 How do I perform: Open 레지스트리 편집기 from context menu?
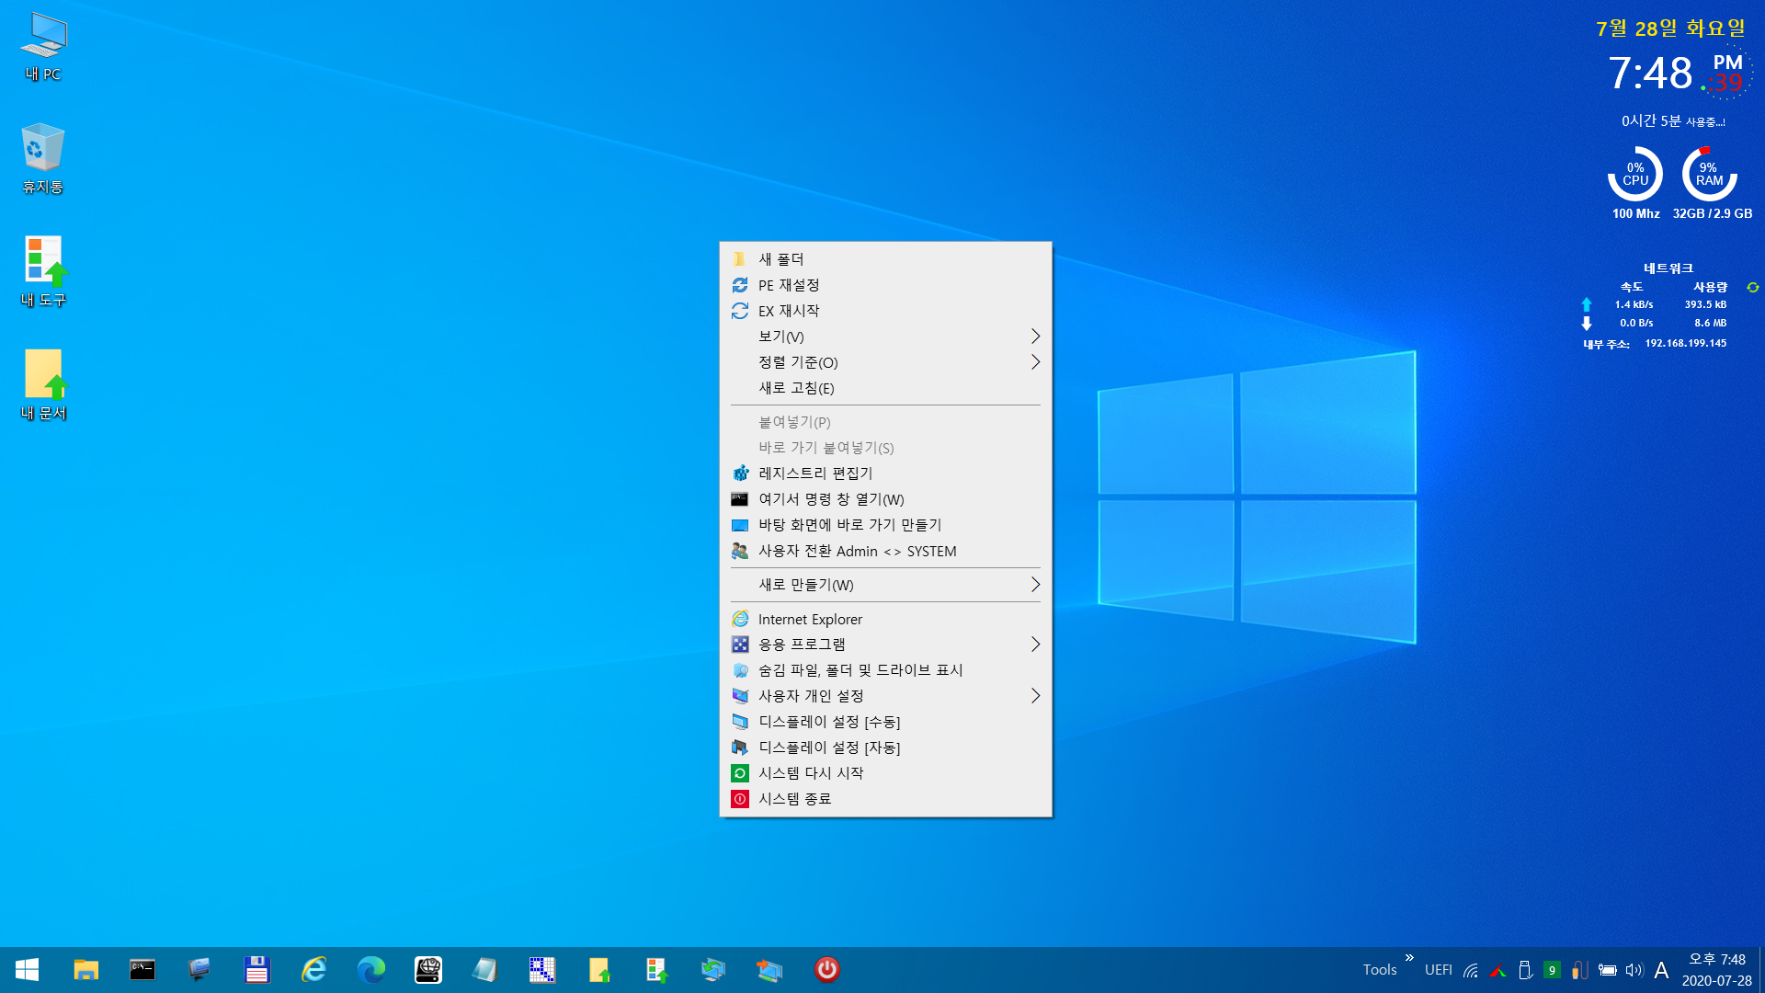pos(885,474)
